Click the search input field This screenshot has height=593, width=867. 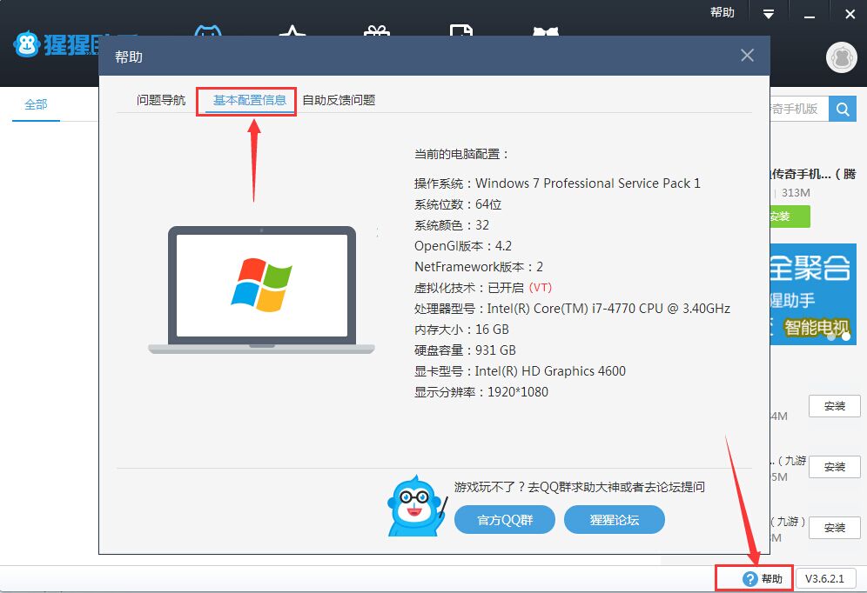pyautogui.click(x=799, y=110)
